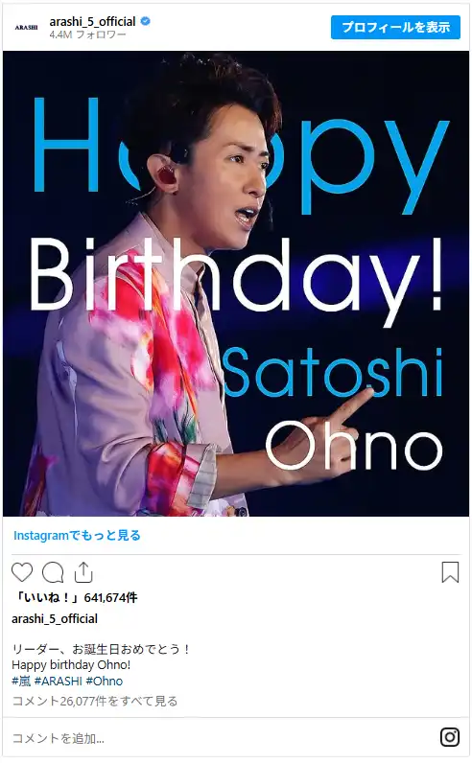Screen dimensions: 472x763
Task: Open the #嵐 hashtag
Action: point(21,681)
